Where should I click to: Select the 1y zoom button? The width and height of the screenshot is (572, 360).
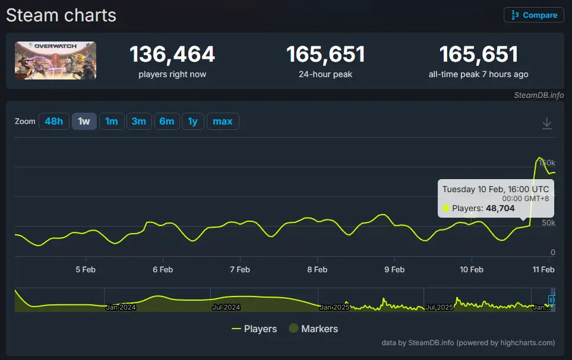coord(192,122)
